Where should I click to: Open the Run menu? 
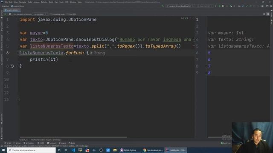(56, 2)
